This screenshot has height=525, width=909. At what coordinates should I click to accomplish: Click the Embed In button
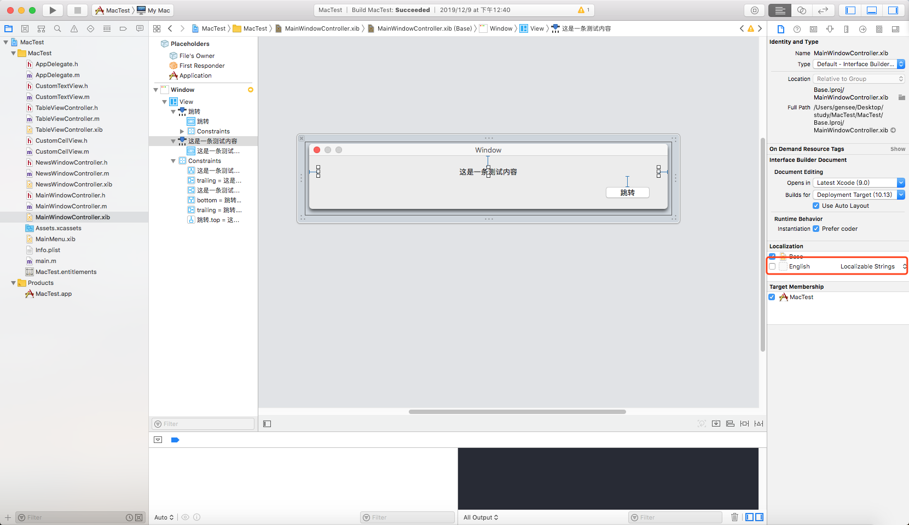point(716,424)
